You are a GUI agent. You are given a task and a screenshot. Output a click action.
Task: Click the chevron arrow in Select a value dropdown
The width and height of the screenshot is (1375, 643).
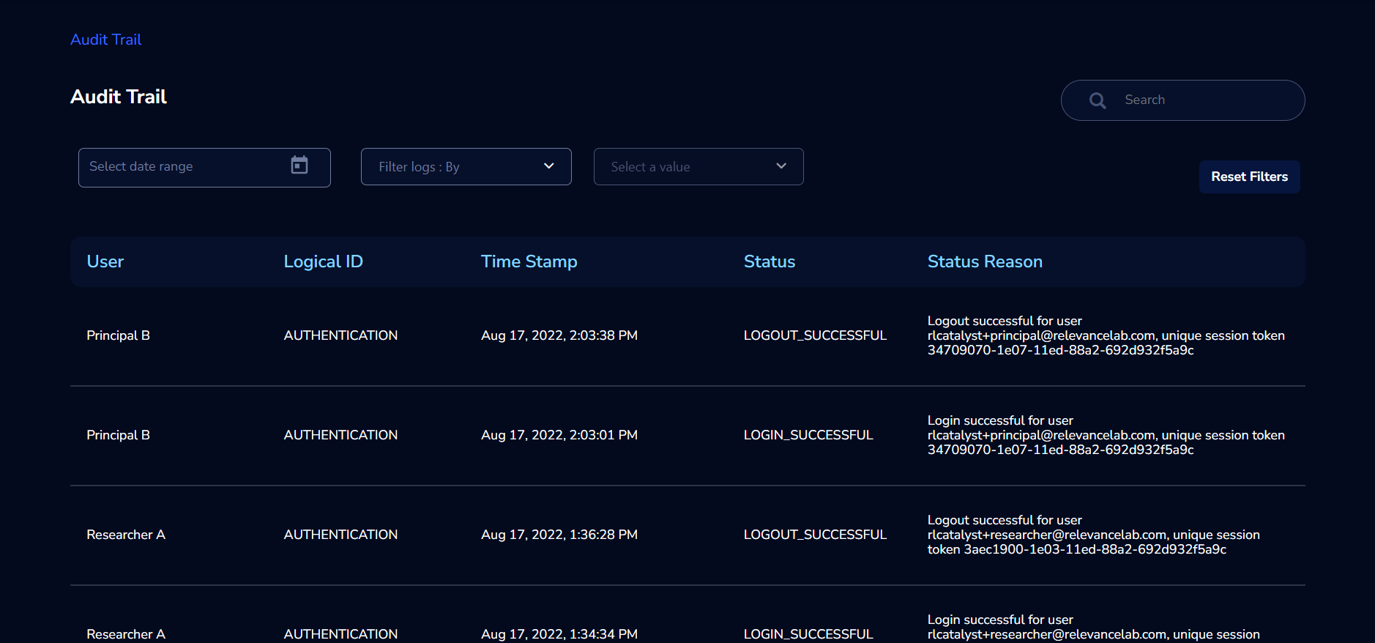click(x=781, y=166)
